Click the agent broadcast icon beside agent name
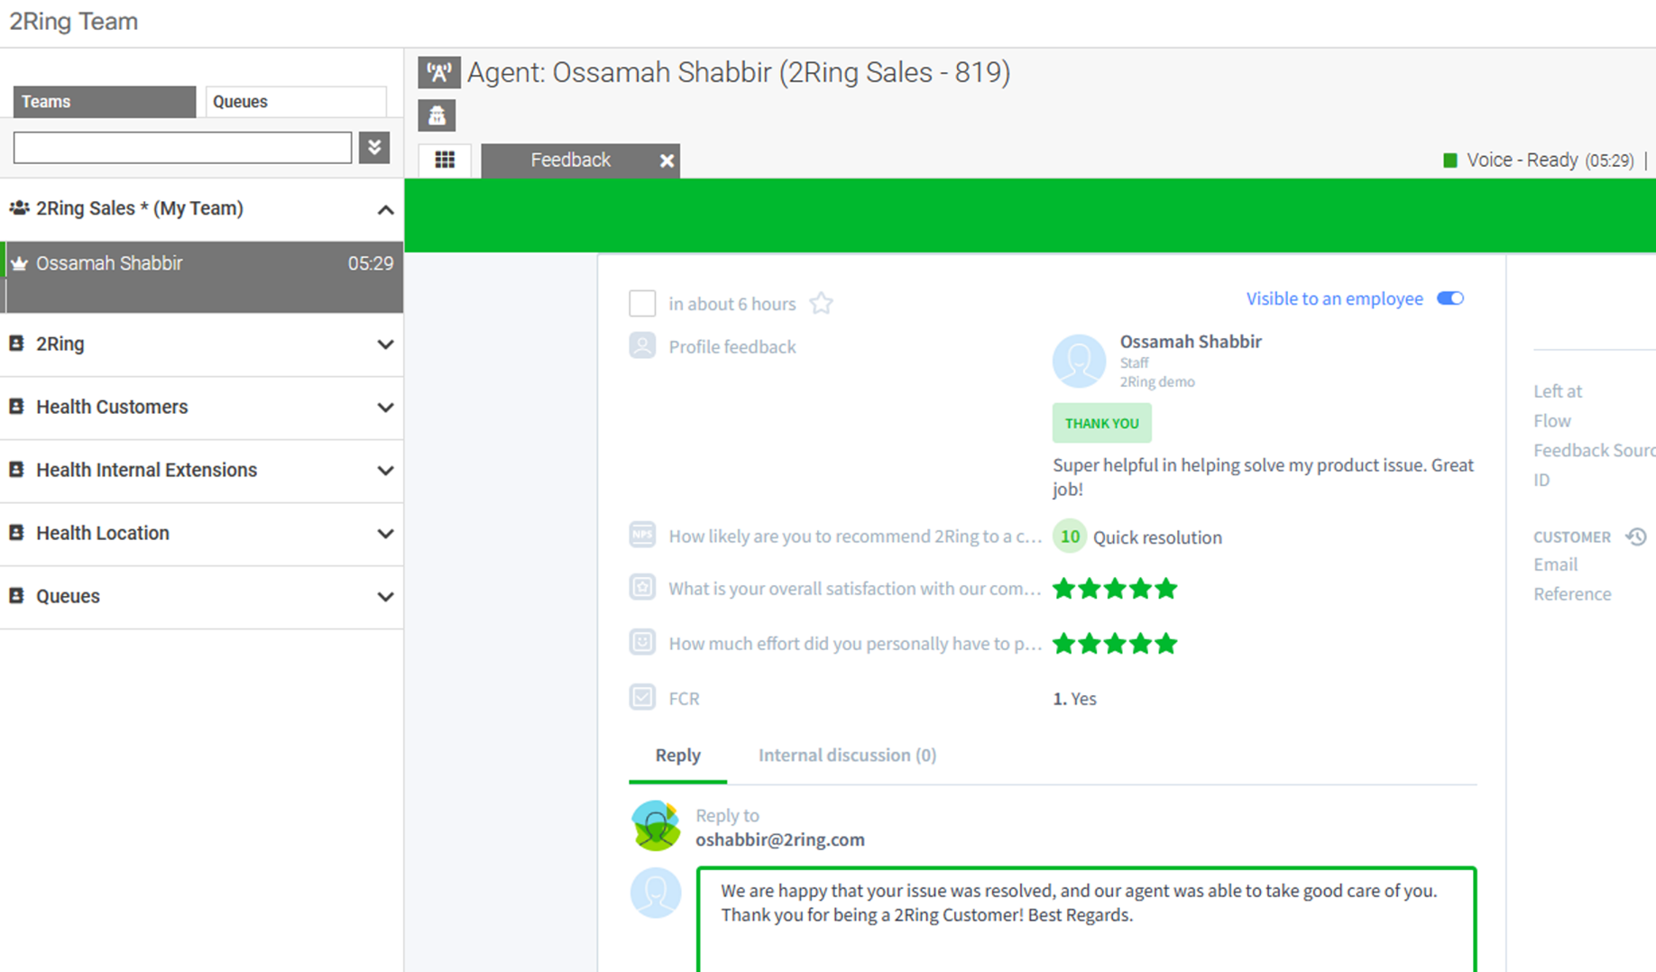 tap(439, 72)
